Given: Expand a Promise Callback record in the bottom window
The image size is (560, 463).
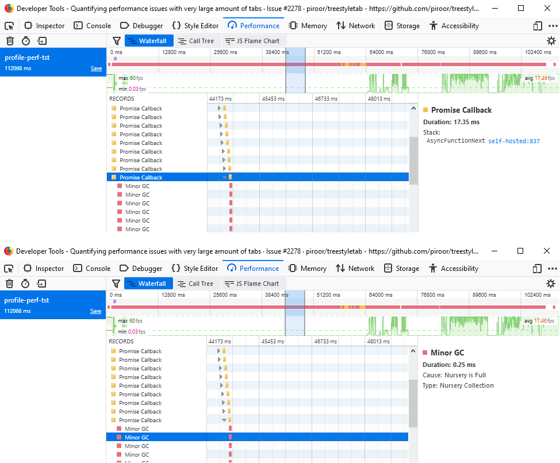Looking at the screenshot, I should (x=220, y=351).
